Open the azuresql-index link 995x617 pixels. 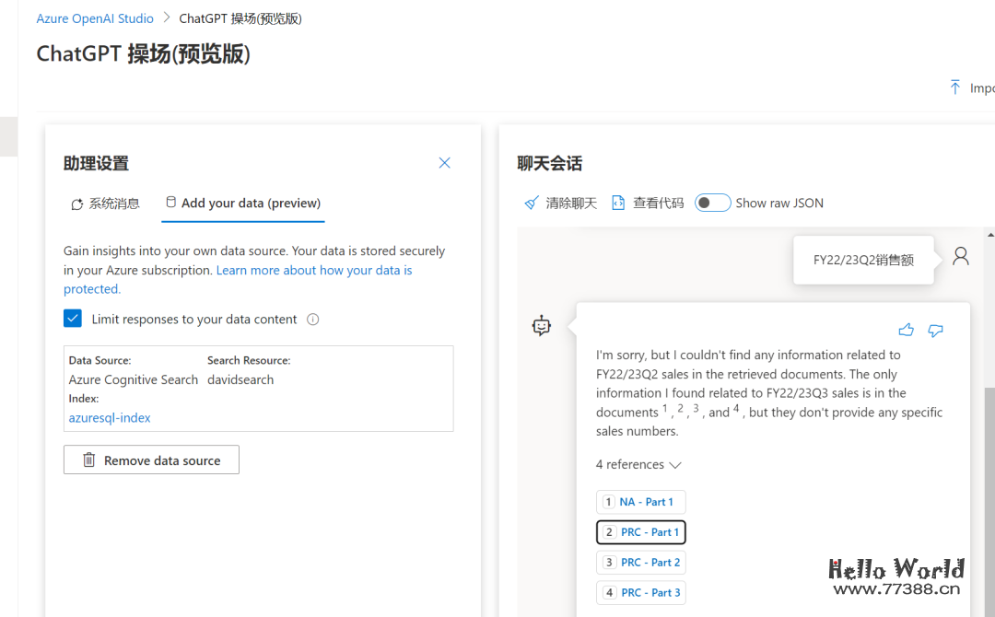(x=109, y=417)
